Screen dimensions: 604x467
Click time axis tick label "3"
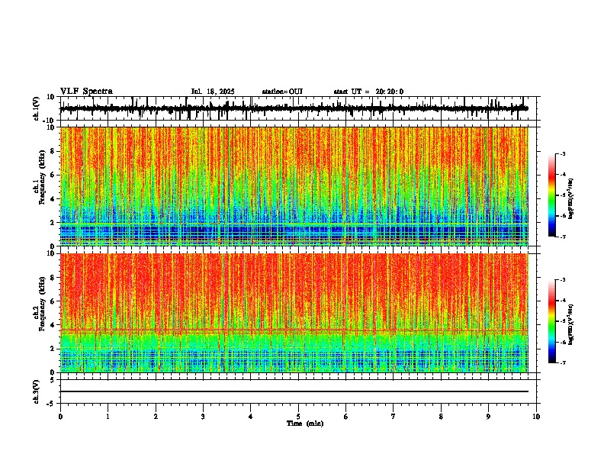203,417
